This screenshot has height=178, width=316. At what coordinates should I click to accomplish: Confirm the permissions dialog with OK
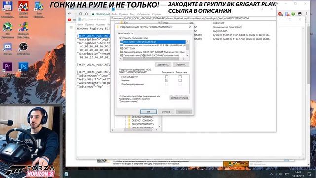(x=148, y=112)
